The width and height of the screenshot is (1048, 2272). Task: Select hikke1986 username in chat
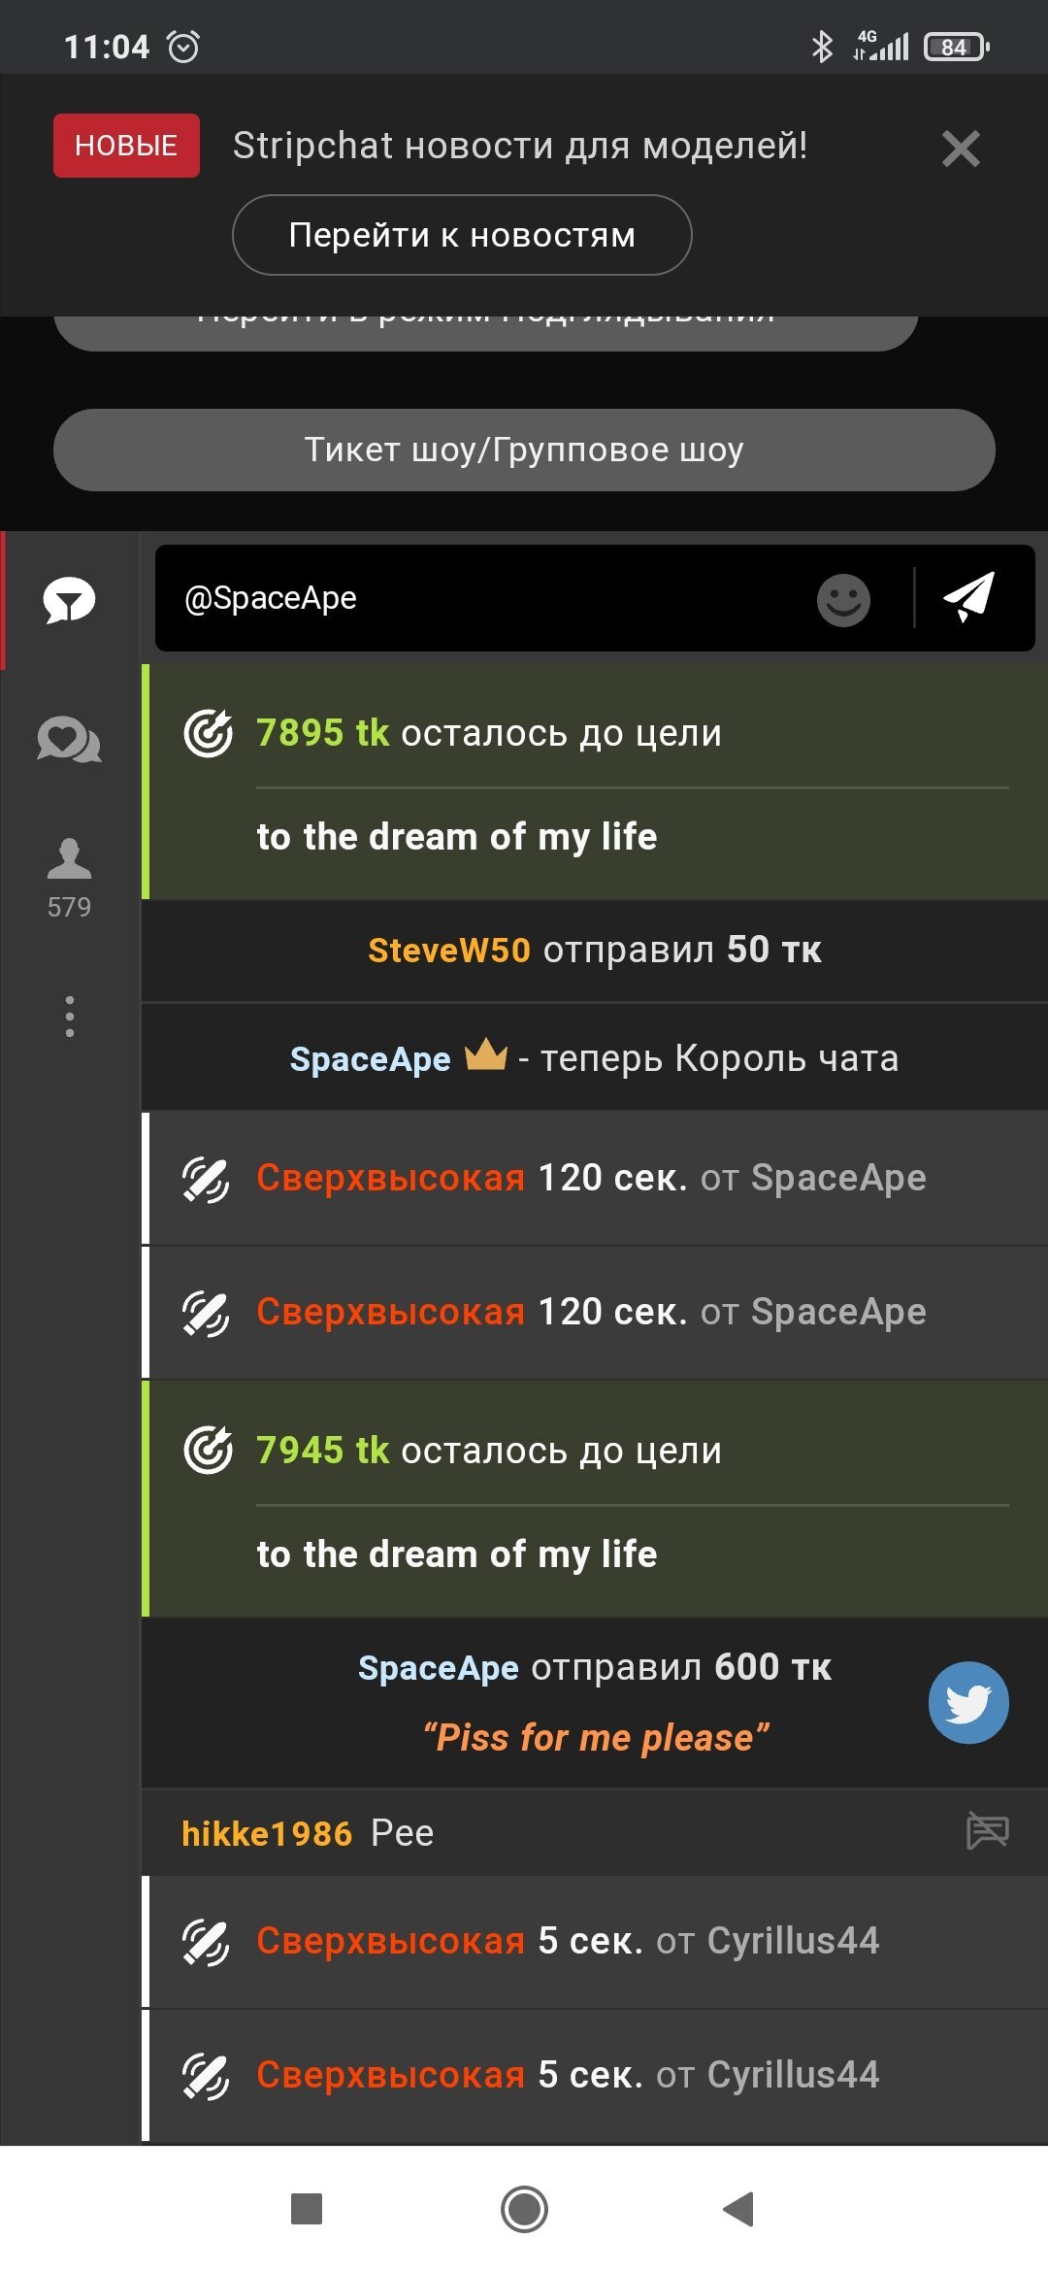click(267, 1833)
